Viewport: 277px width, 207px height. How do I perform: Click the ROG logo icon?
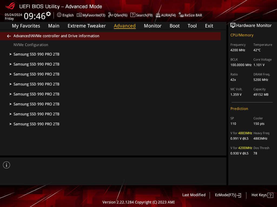pos(10,6)
